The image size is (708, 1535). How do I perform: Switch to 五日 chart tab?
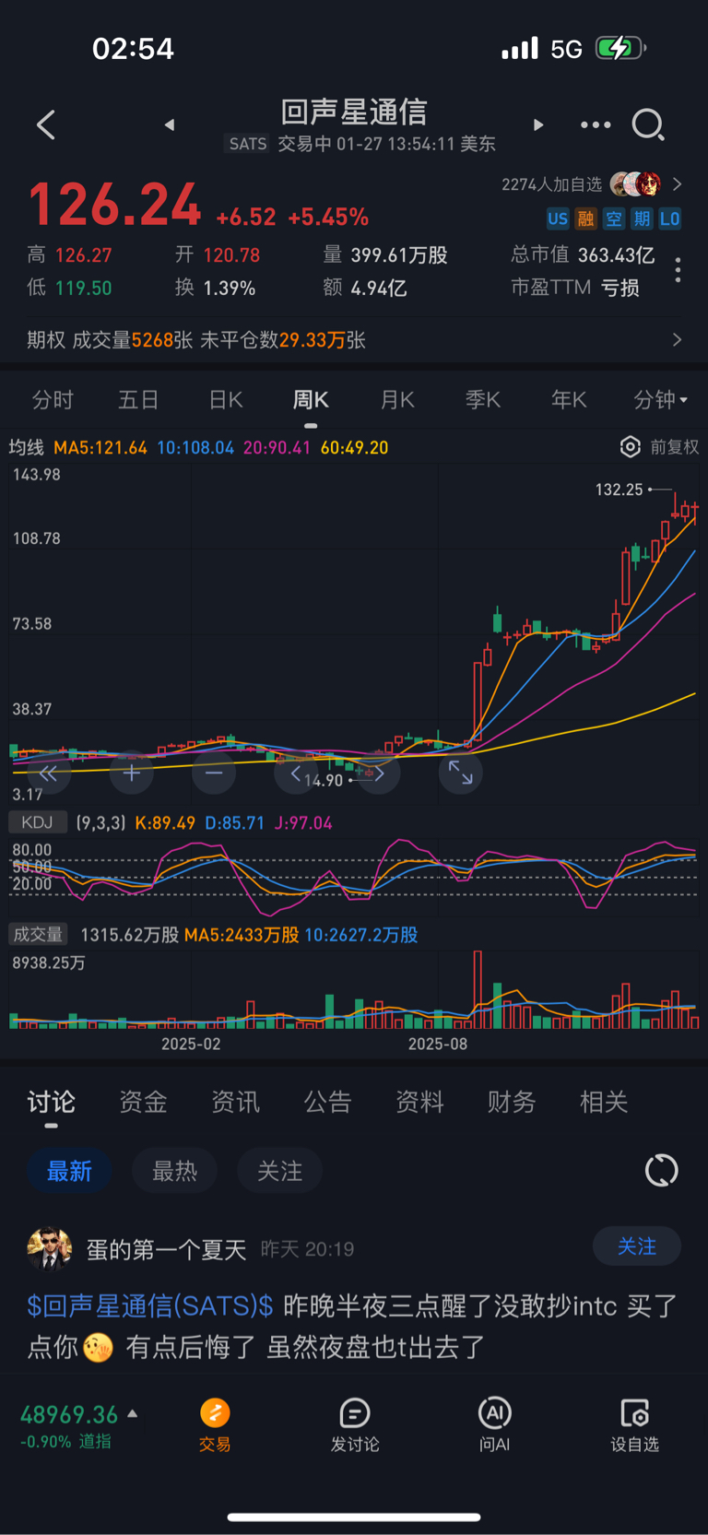point(138,400)
